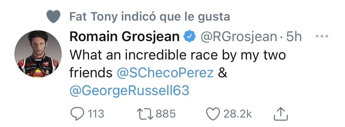Click the 885 retweets count

(165, 114)
